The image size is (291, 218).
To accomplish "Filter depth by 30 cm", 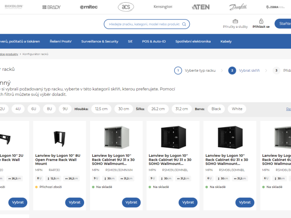I will pyautogui.click(x=124, y=109).
